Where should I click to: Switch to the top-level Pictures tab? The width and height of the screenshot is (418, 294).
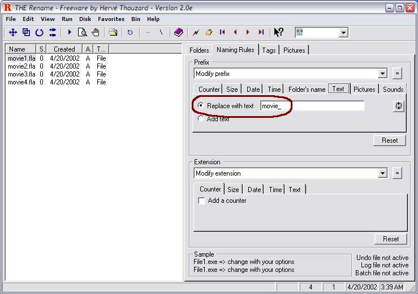294,50
